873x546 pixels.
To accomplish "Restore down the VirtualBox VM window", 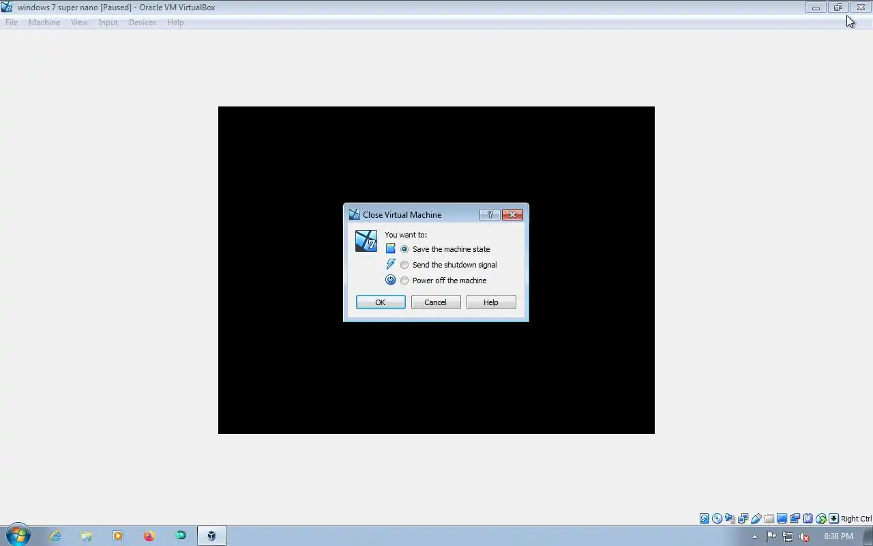I will [x=838, y=8].
